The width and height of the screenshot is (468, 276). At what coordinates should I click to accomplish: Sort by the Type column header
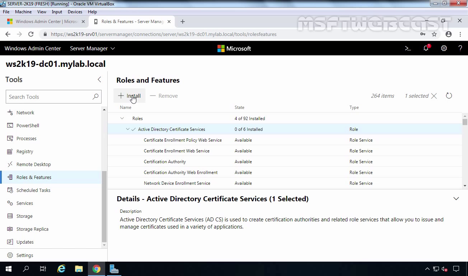click(354, 107)
